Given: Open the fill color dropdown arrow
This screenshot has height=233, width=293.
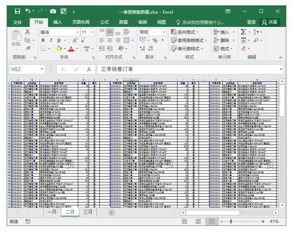Looking at the screenshot, I should pyautogui.click(x=65, y=49).
